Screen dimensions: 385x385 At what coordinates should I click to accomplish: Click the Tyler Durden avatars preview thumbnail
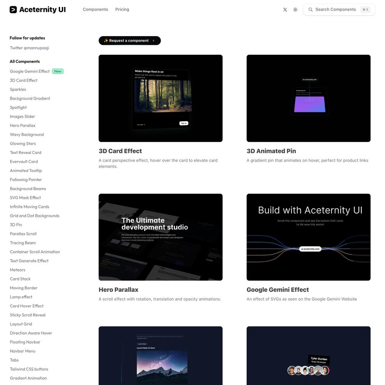tap(308, 355)
